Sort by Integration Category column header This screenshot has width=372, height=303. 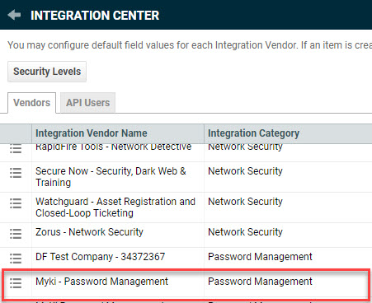[288, 133]
